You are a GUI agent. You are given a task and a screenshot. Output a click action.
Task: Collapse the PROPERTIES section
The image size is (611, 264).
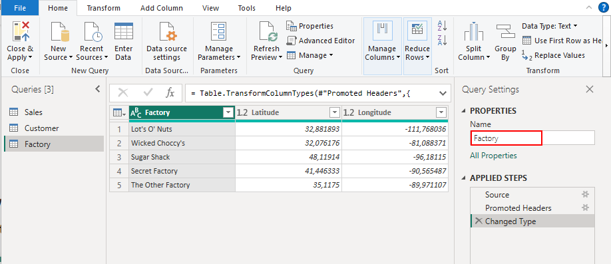point(464,111)
